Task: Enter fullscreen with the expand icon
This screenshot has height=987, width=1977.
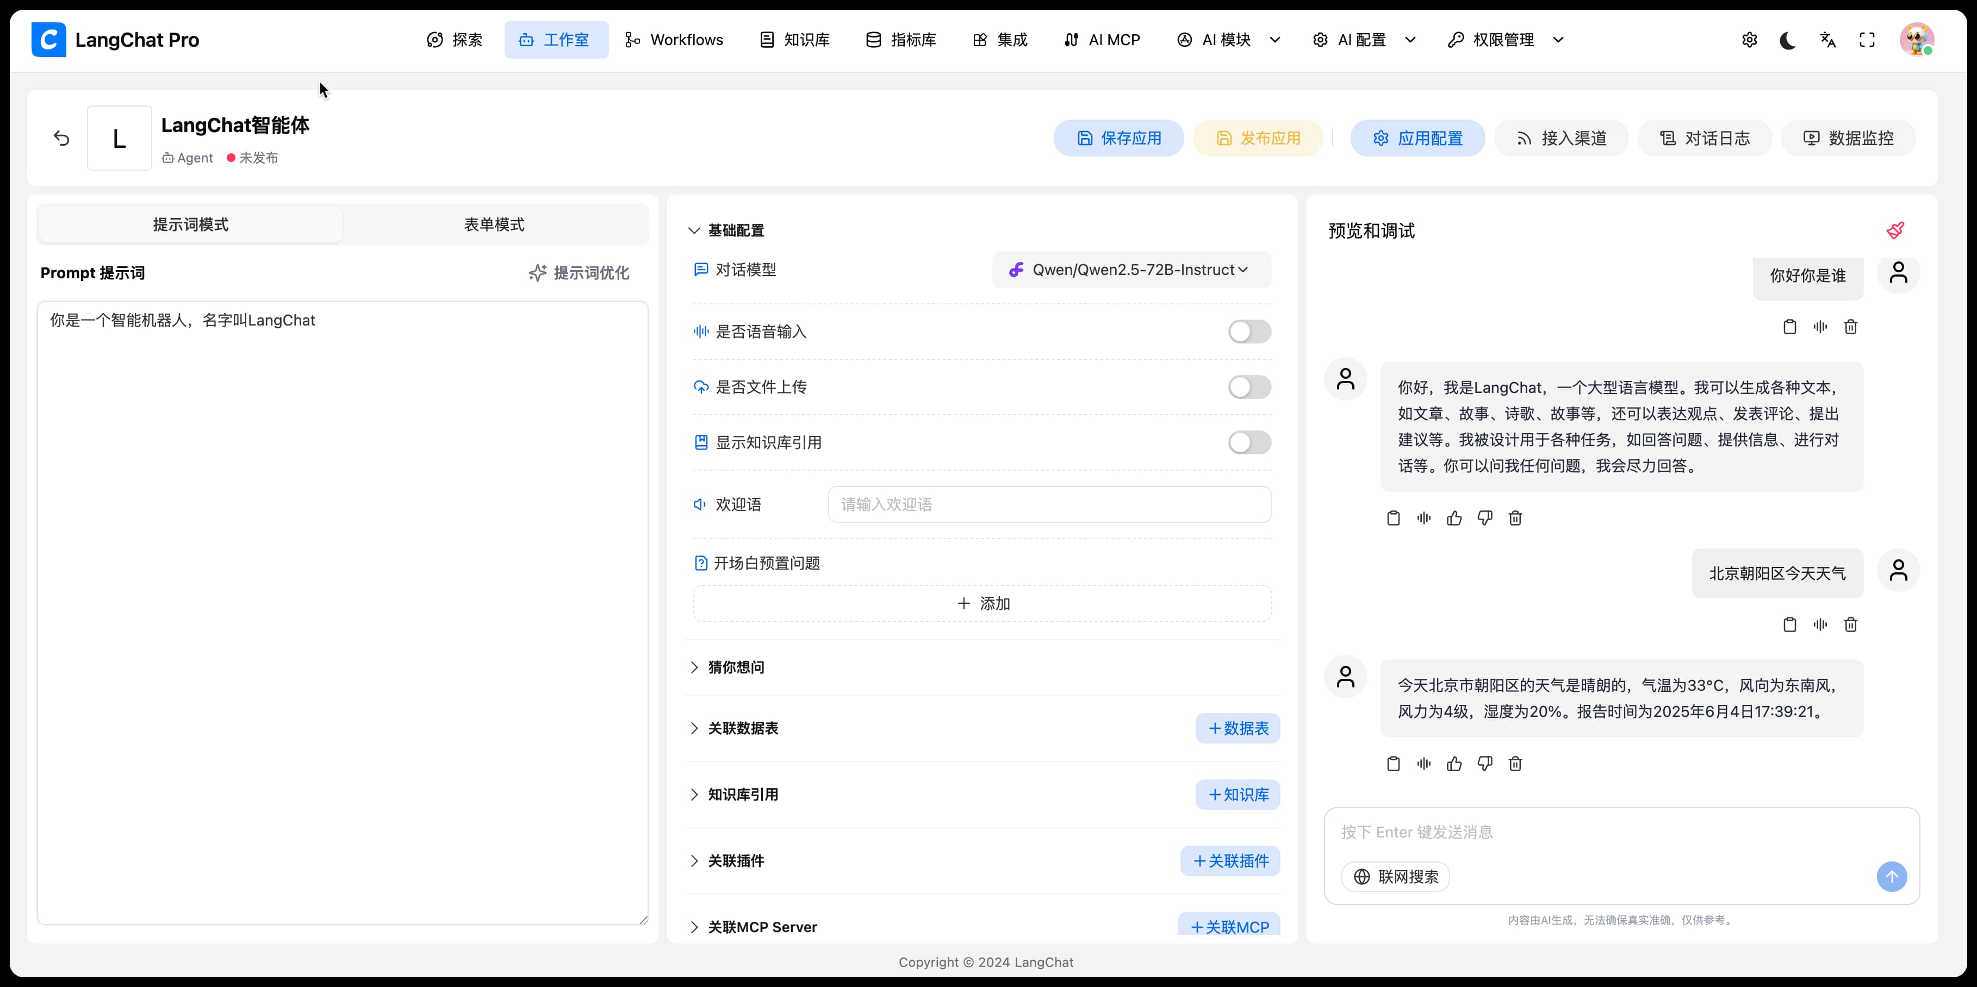Action: coord(1867,40)
